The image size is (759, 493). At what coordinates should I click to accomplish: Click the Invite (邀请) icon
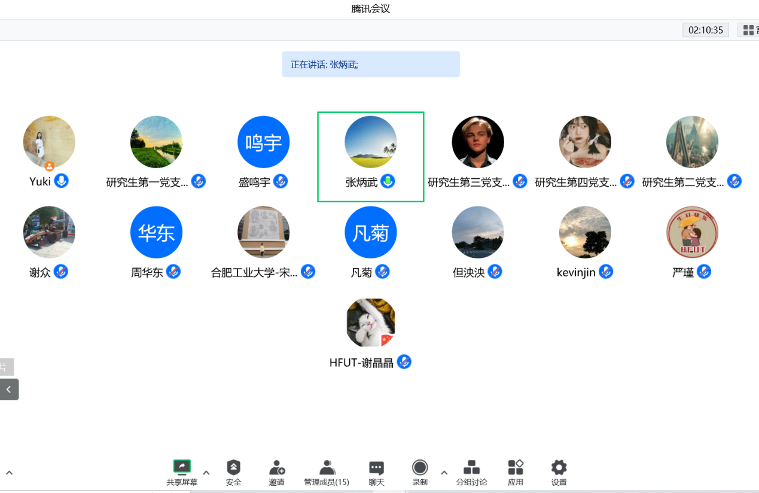[x=276, y=467]
